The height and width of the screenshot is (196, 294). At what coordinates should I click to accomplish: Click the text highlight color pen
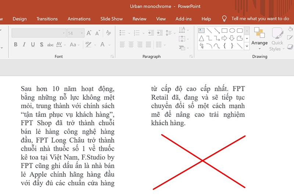pos(88,44)
